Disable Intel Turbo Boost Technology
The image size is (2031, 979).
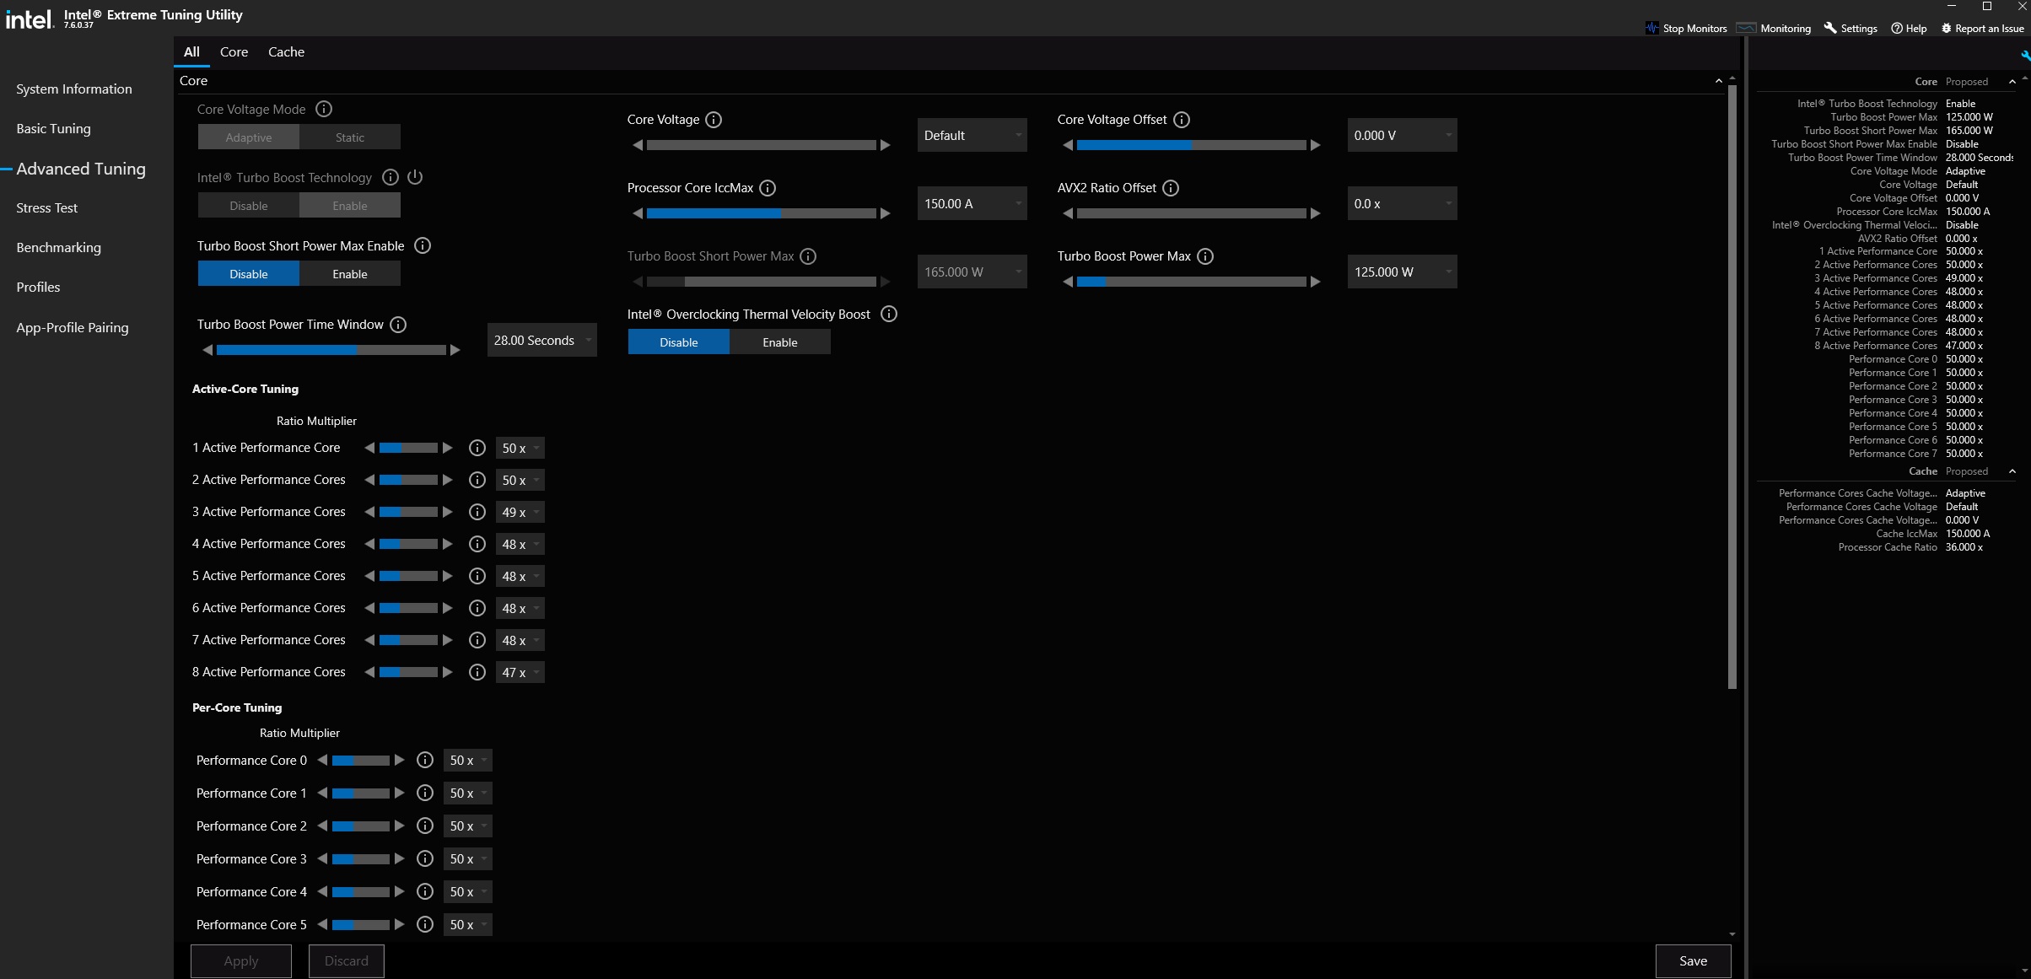click(x=249, y=205)
